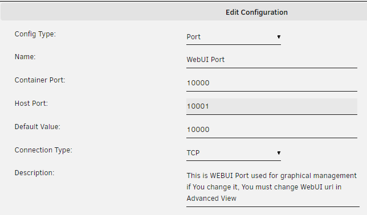
Task: Select the Host Port field showing 10001
Action: (x=272, y=106)
